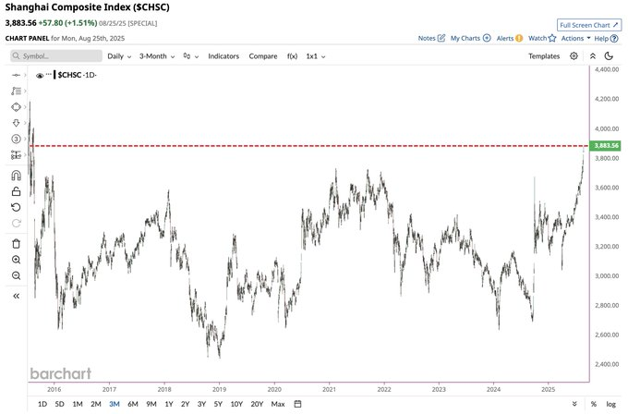Select the 1Y time range

pos(169,404)
